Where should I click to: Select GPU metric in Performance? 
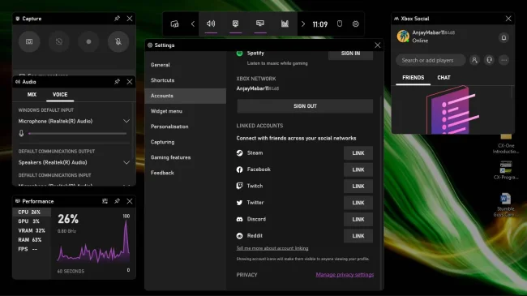pyautogui.click(x=32, y=221)
